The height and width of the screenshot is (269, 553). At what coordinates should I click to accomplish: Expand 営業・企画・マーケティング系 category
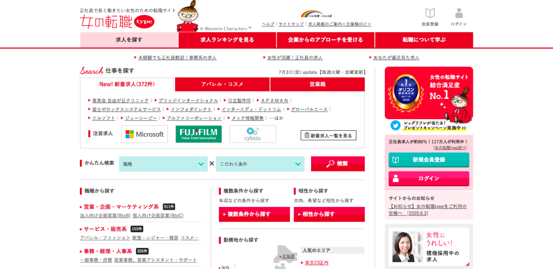pos(121,207)
